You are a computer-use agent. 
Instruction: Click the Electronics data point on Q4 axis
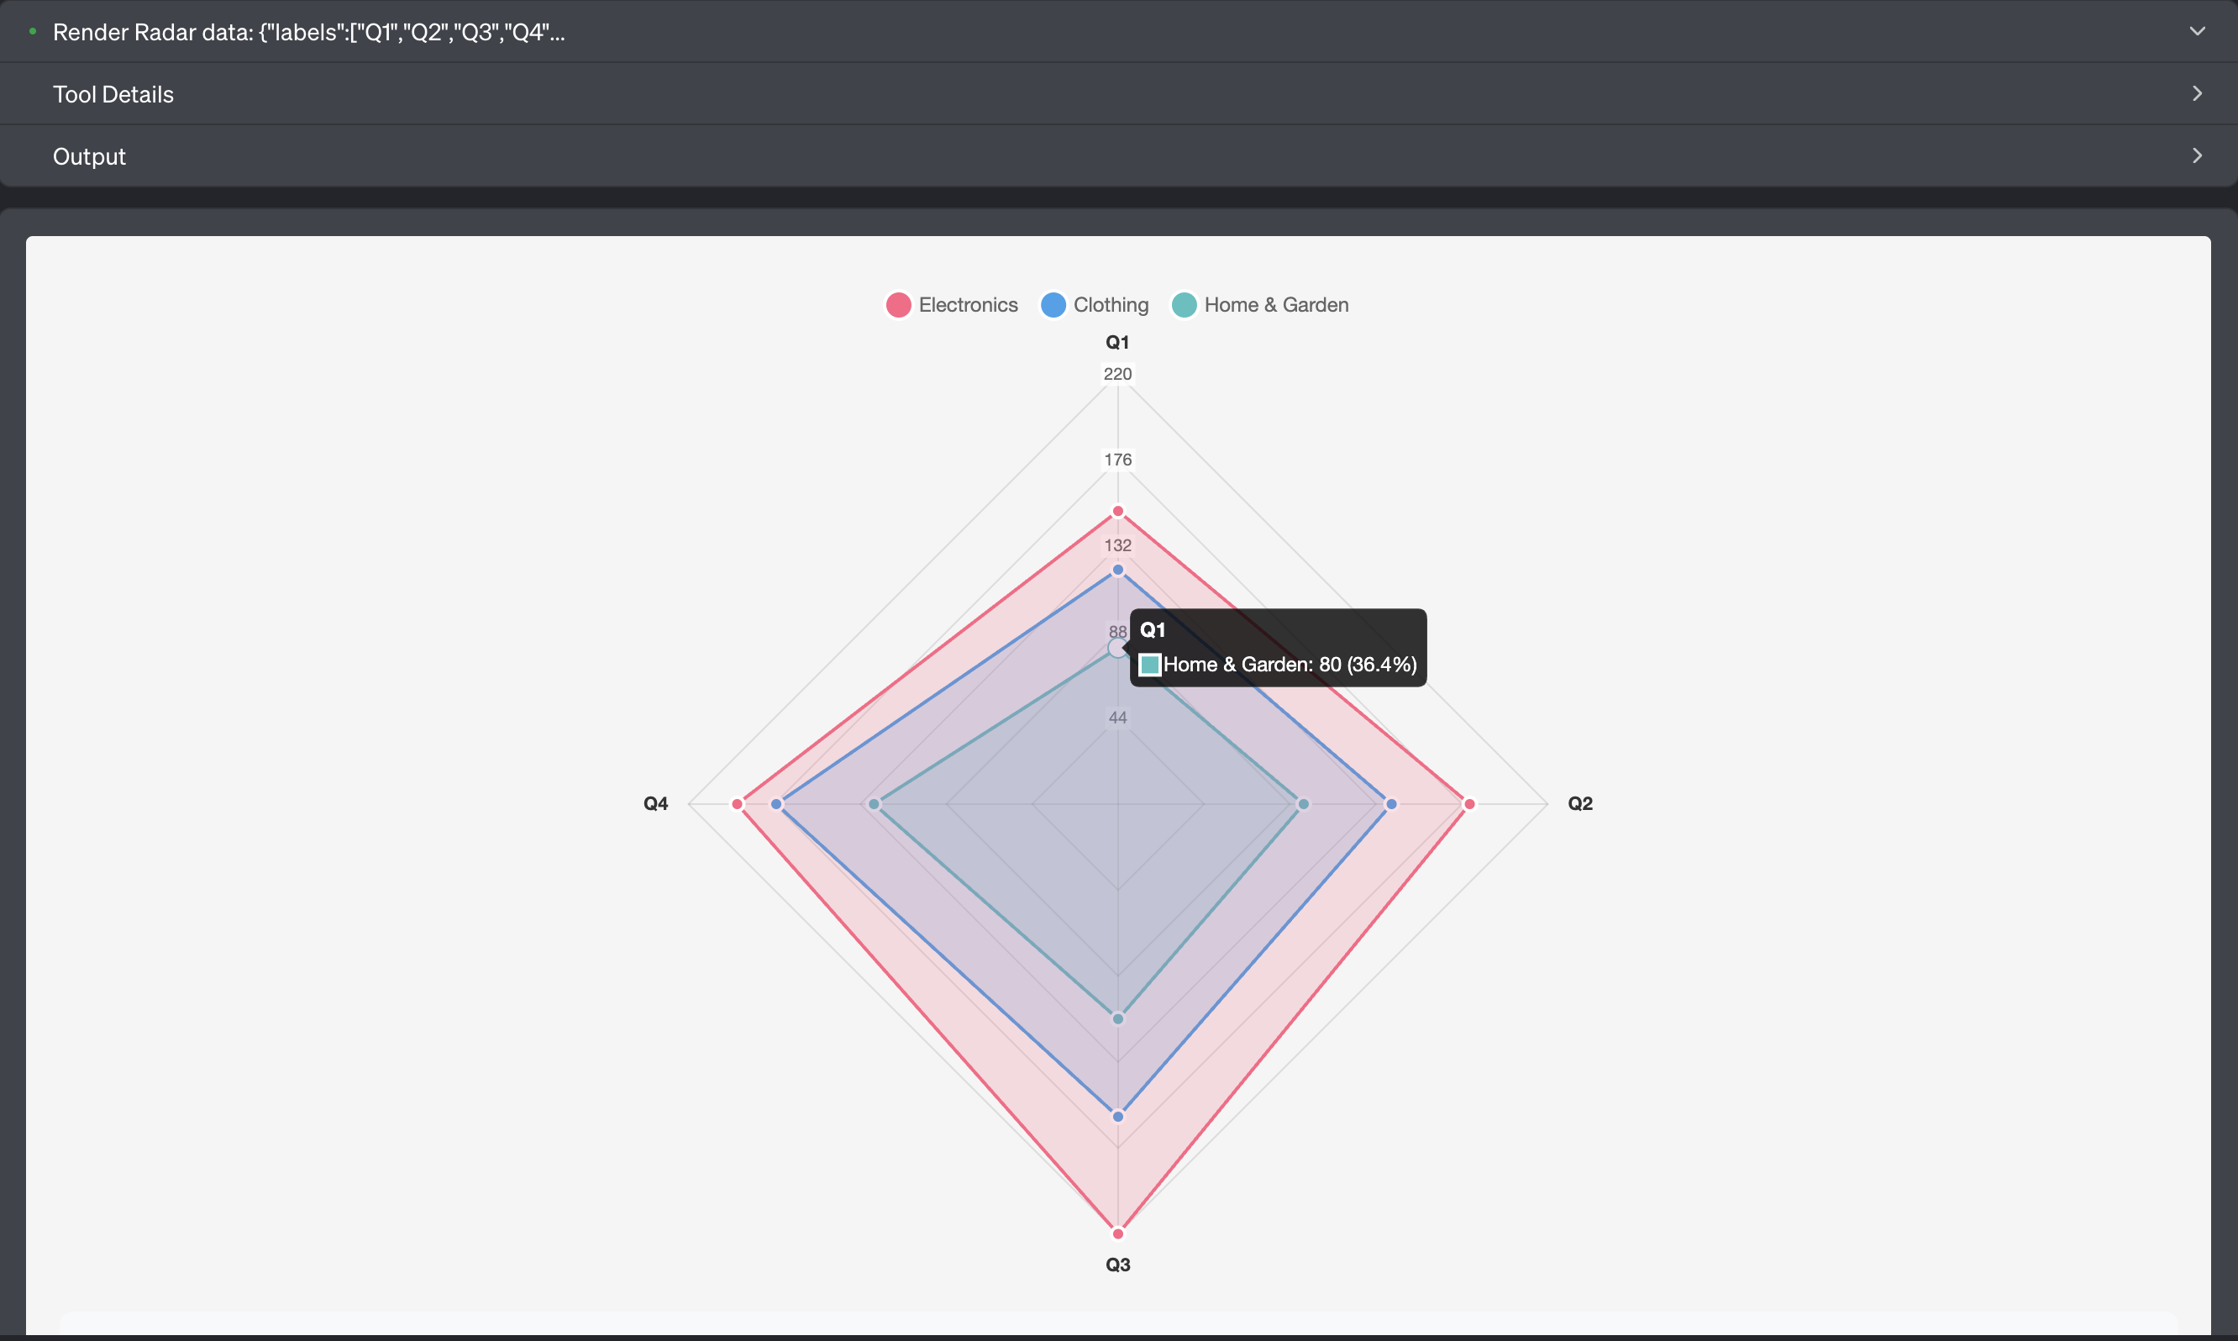pyautogui.click(x=738, y=804)
